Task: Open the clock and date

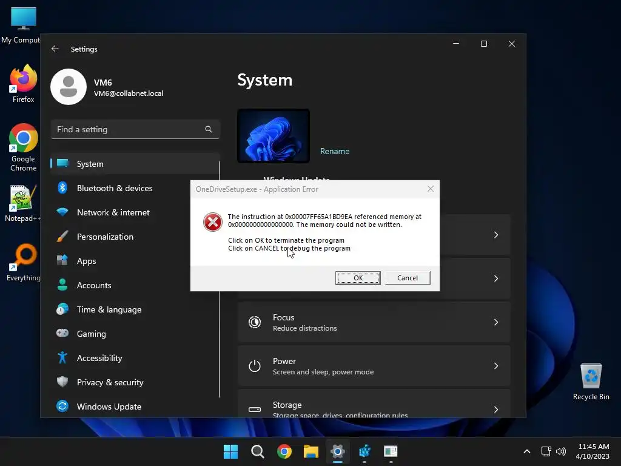Action: pyautogui.click(x=593, y=451)
